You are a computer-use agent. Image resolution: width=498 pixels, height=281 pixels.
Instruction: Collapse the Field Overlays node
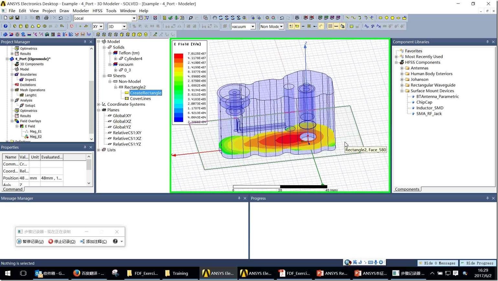pos(12,121)
